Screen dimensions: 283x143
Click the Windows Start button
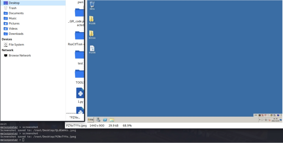pyautogui.click(x=91, y=120)
